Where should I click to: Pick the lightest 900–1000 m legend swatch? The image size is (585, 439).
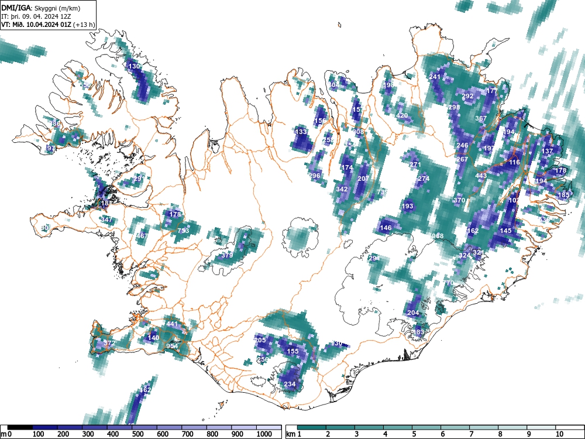click(244, 427)
